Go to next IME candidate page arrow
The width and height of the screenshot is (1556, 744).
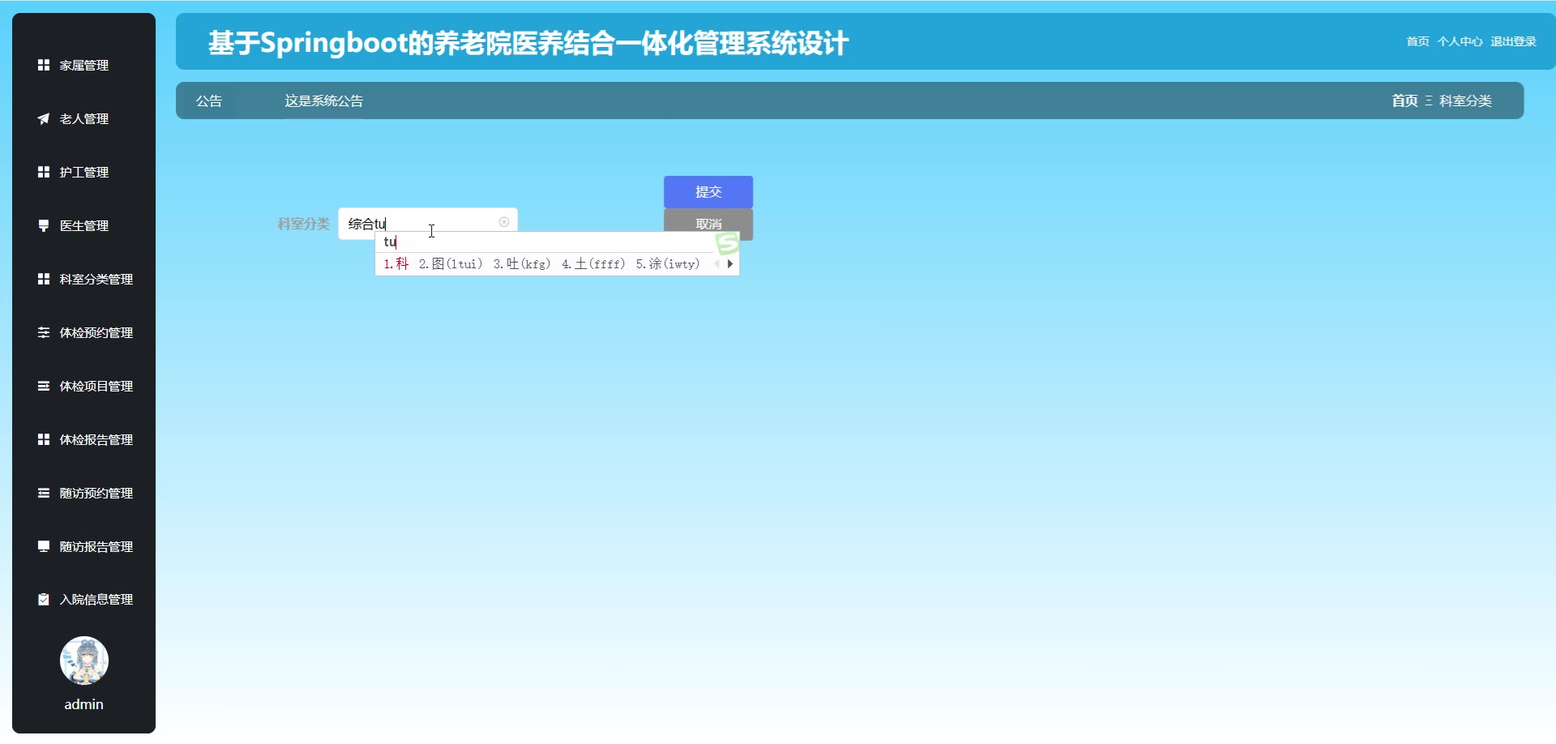pyautogui.click(x=730, y=263)
